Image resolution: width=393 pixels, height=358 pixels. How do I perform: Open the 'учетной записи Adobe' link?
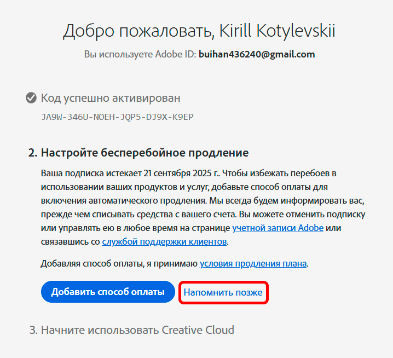coord(278,228)
